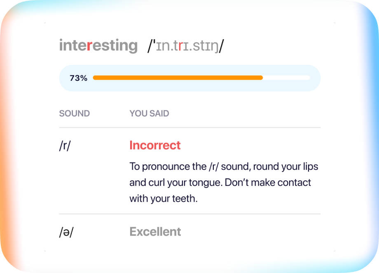Click the word "interesting" heading
The image size is (379, 273).
tap(98, 45)
